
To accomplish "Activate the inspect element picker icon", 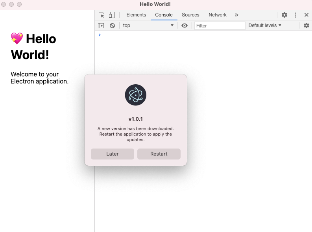I will [101, 15].
